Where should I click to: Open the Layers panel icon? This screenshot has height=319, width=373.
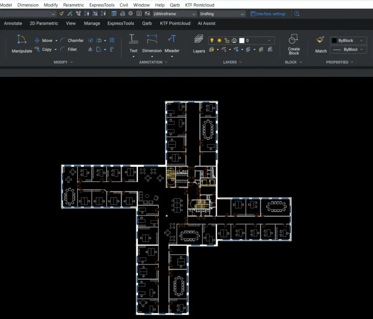[x=199, y=39]
